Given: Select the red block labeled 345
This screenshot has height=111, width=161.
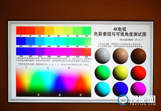Looking at the screenshot, I should (87, 52).
